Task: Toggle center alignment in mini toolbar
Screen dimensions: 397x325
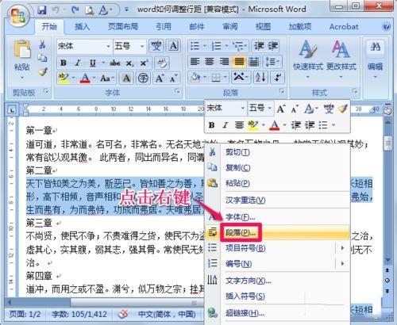Action: click(x=239, y=124)
